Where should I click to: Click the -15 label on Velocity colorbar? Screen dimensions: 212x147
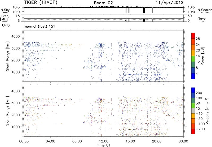coord(199,113)
